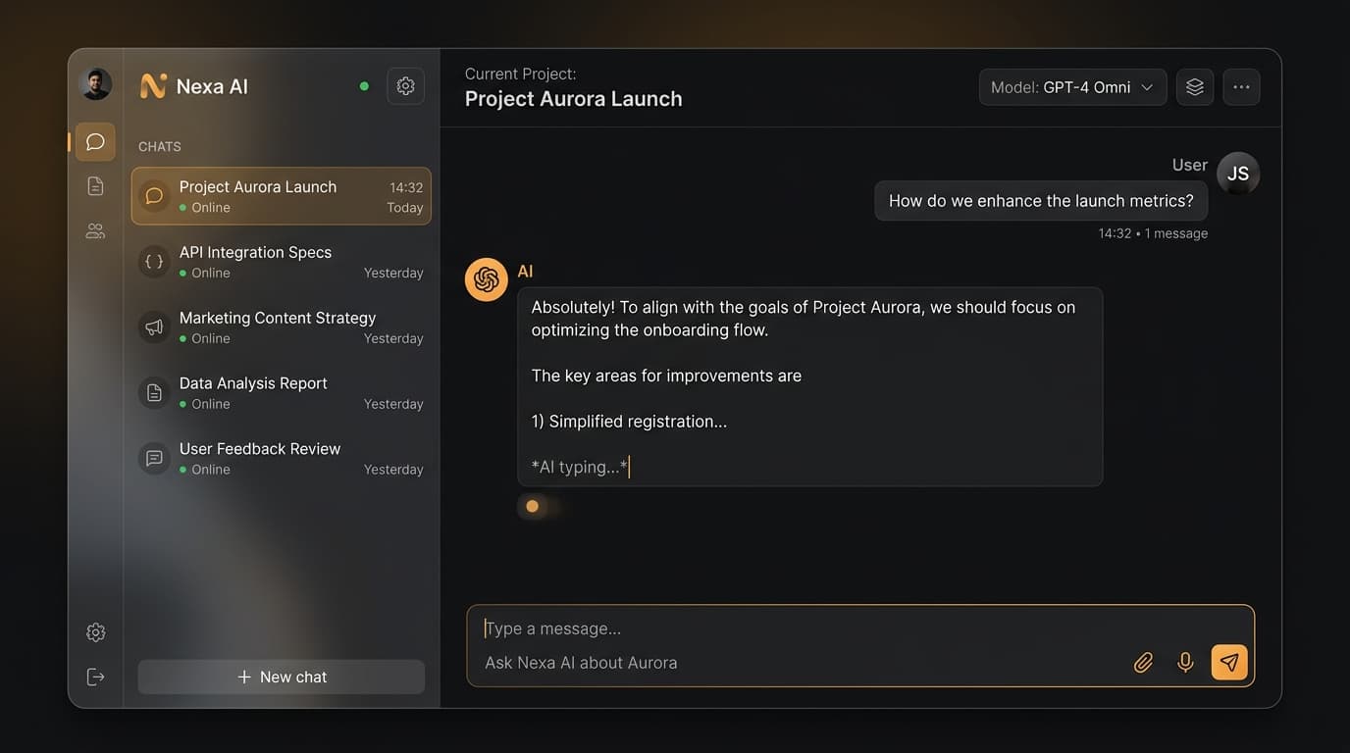Screen dimensions: 1350x753
Task: Start a New chat
Action: 282,677
